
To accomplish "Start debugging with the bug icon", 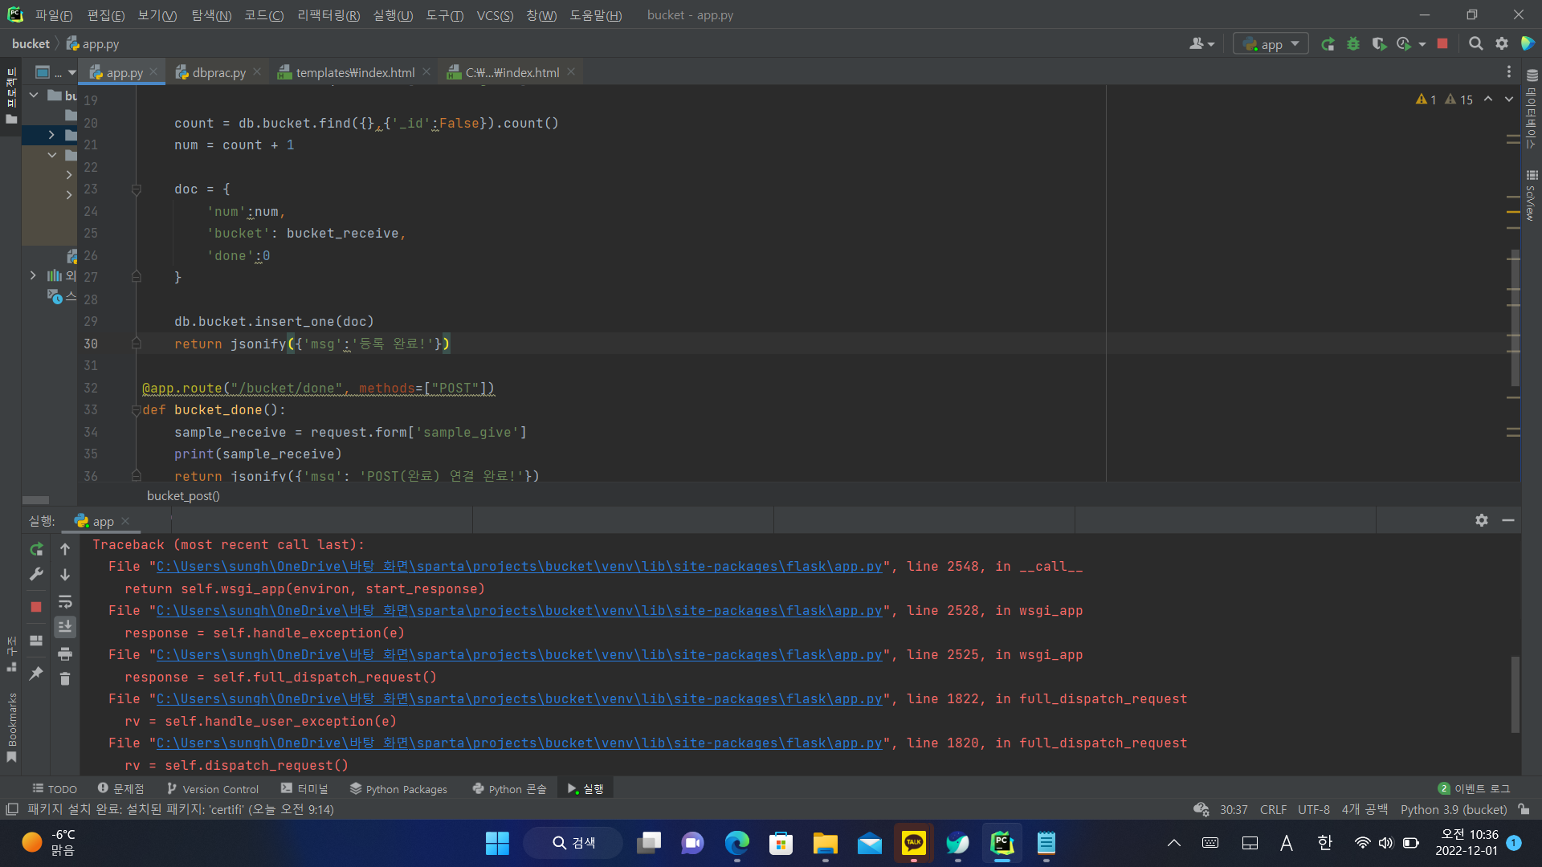I will [1353, 44].
